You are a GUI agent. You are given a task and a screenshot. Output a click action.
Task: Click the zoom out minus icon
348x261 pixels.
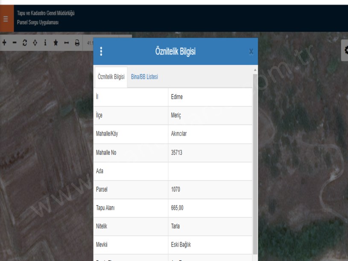15,43
